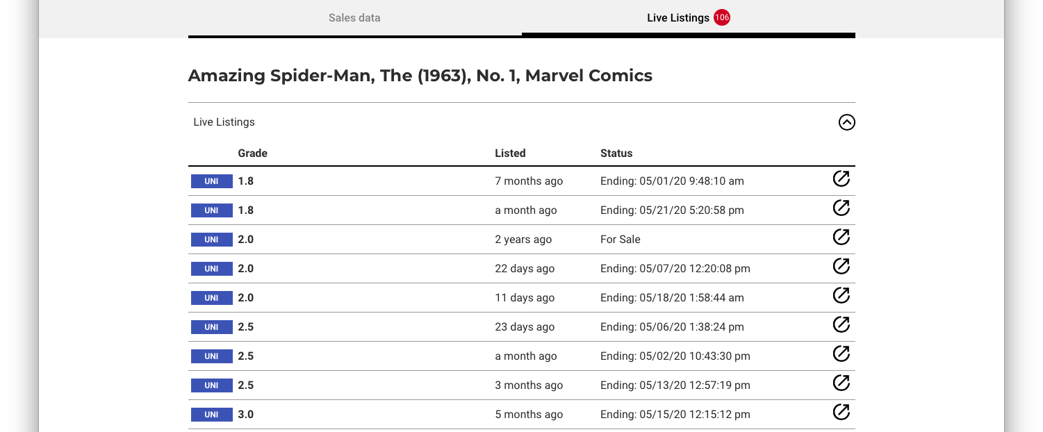This screenshot has height=432, width=1043.
Task: Open external link for listing ending 05/07/20
Action: tap(841, 267)
